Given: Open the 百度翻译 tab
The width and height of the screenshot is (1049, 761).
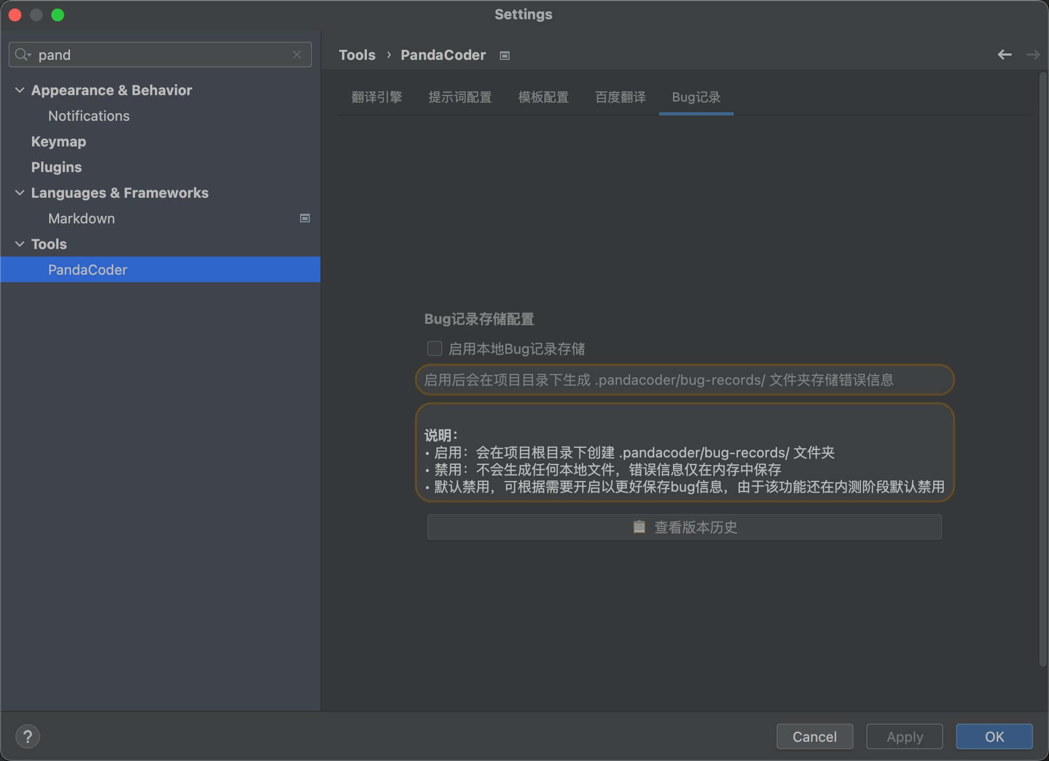Looking at the screenshot, I should coord(620,97).
